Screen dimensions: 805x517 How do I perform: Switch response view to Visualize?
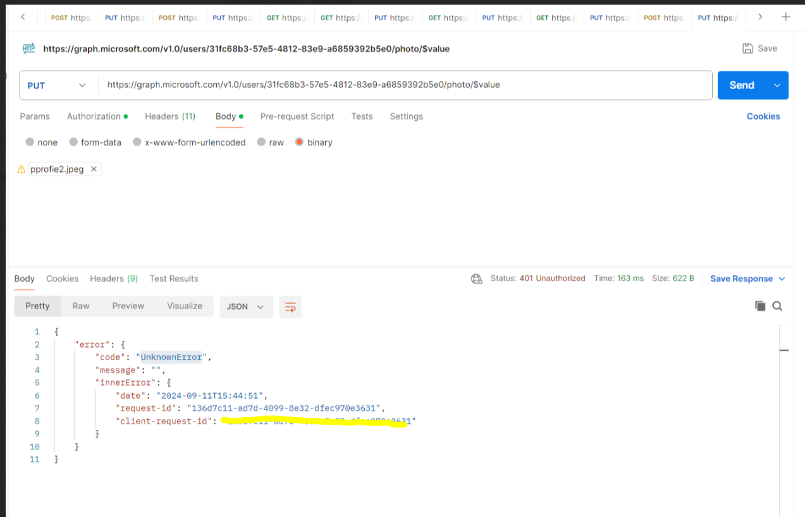185,306
